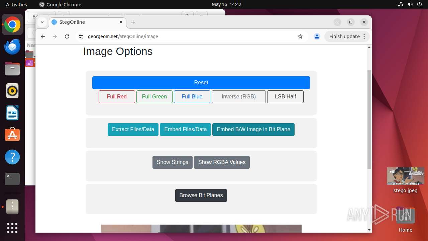Minimize the Chrome window
This screenshot has height=241, width=428.
click(337, 22)
